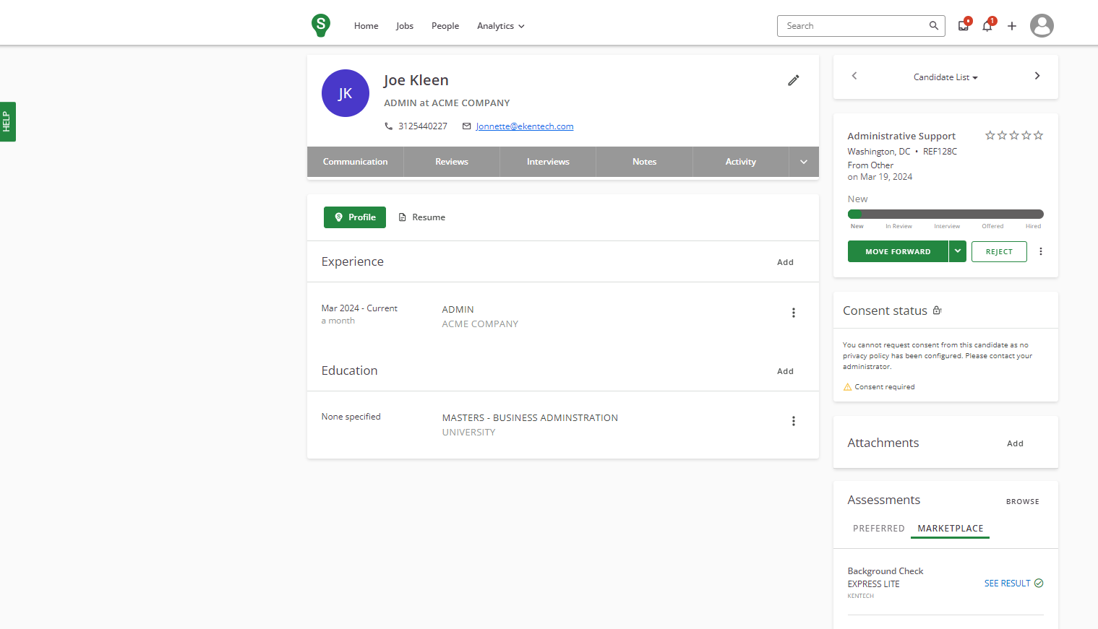Open the inbox messages icon
The image size is (1098, 629).
(963, 26)
